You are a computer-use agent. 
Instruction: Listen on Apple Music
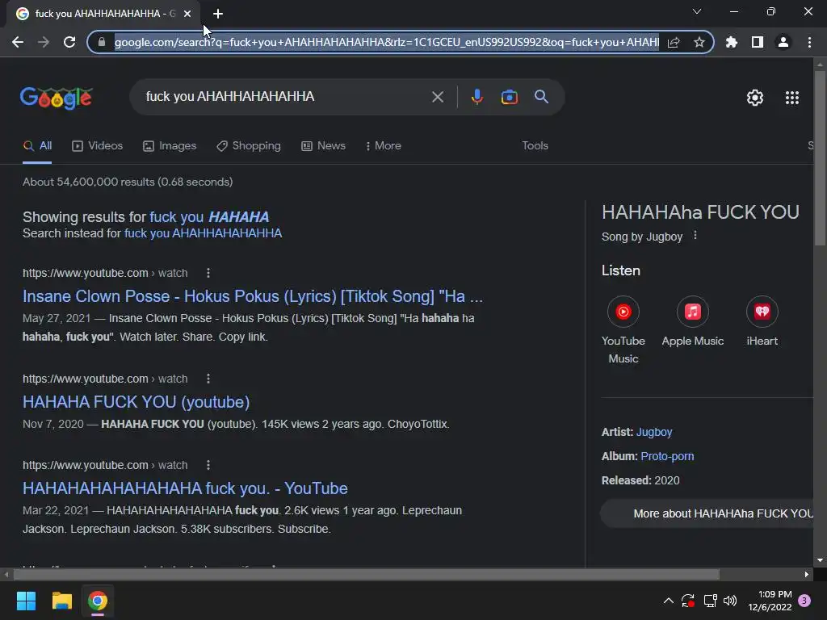coord(693,321)
